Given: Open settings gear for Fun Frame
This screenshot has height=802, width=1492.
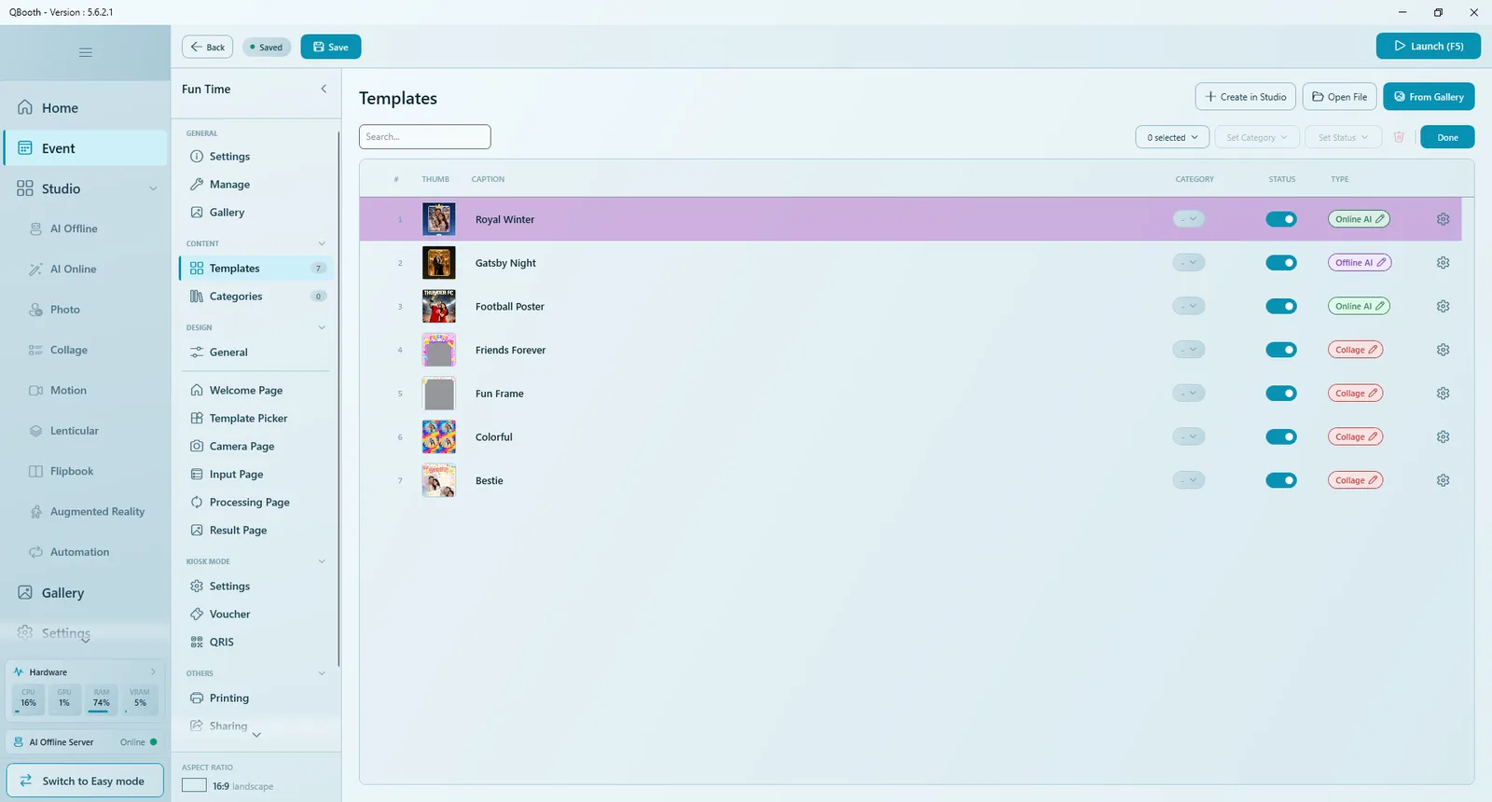Looking at the screenshot, I should click(x=1443, y=394).
